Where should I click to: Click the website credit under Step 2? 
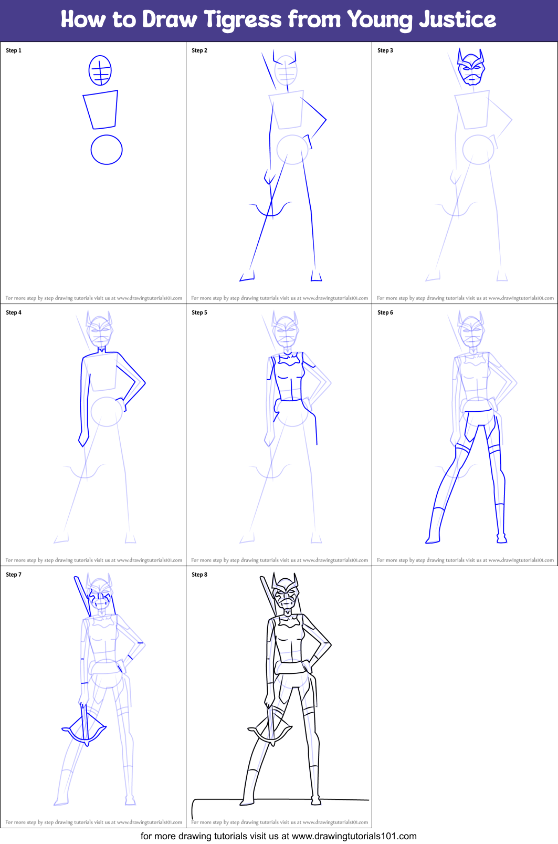pyautogui.click(x=280, y=298)
